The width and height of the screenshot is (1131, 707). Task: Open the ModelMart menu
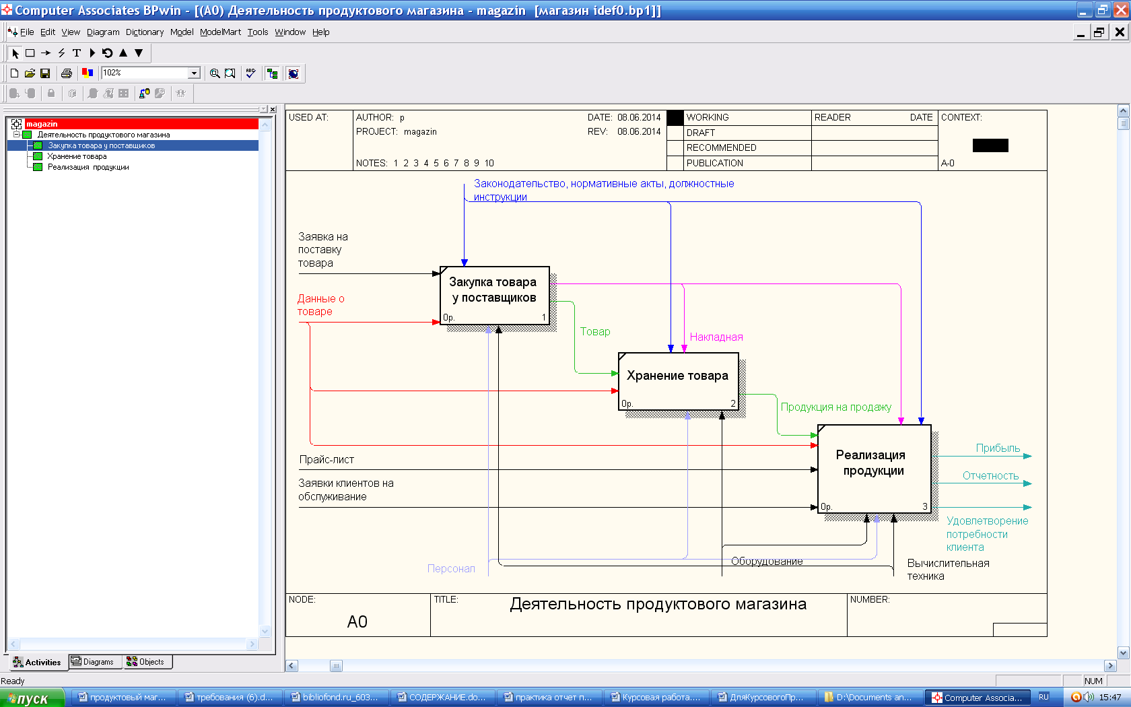pyautogui.click(x=220, y=32)
